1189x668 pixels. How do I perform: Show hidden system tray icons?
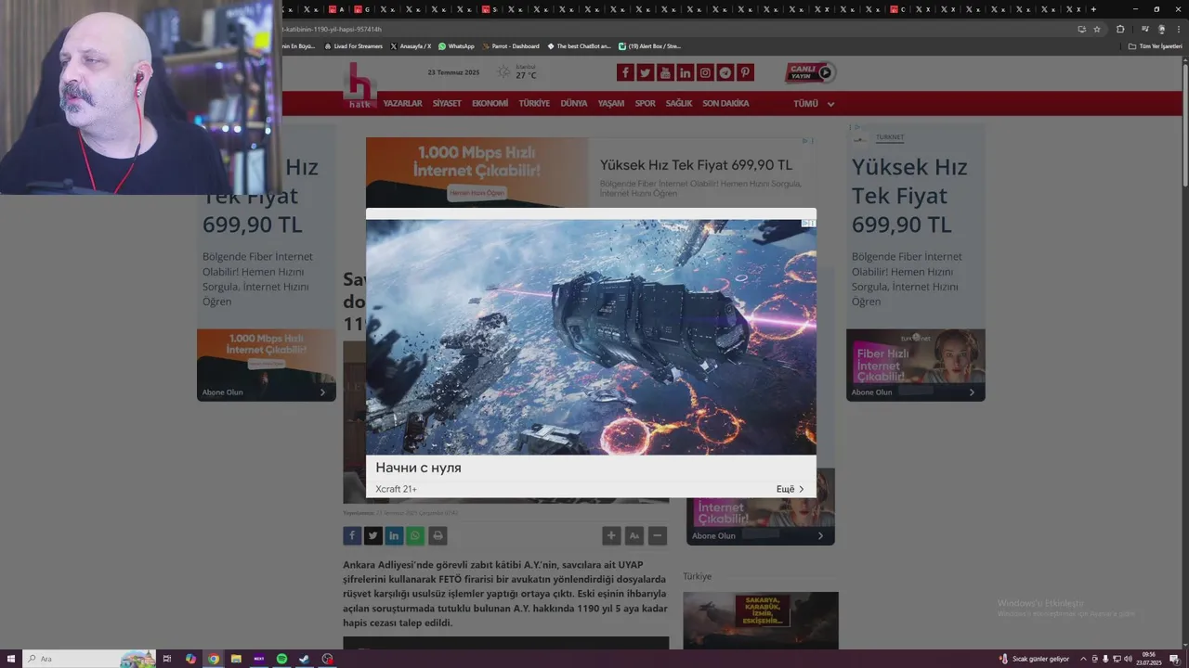[1083, 659]
